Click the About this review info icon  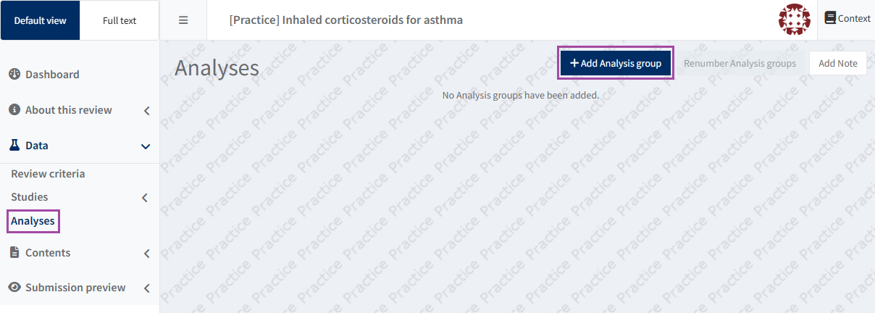[x=14, y=110]
